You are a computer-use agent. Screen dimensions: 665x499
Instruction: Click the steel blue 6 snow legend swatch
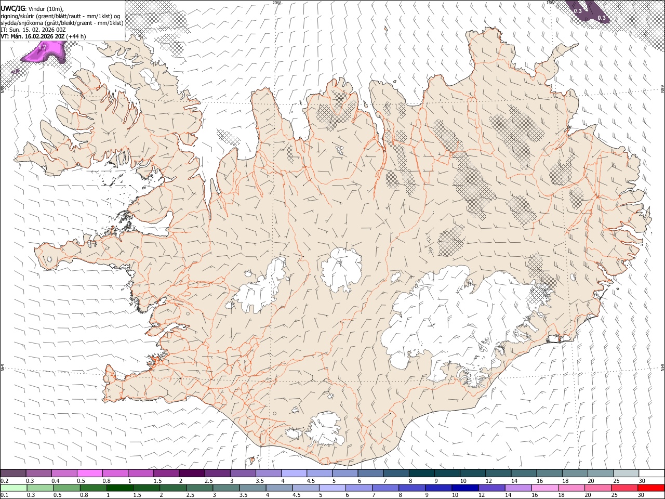tap(371, 473)
